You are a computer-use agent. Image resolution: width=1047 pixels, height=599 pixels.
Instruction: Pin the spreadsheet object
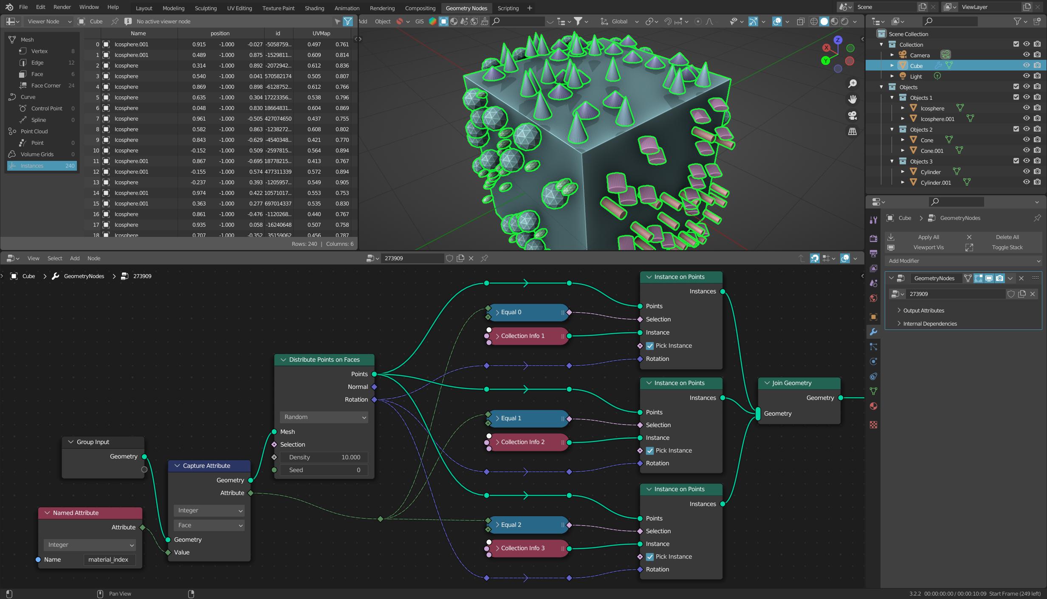115,21
